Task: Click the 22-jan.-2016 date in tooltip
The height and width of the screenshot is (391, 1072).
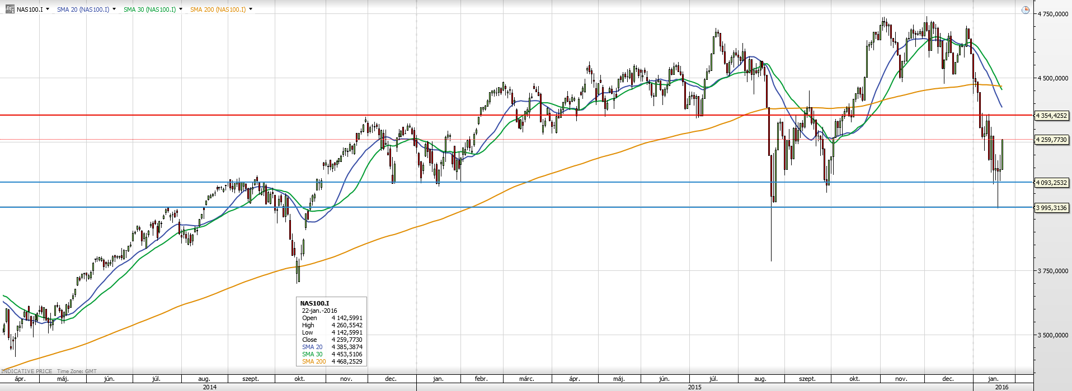Action: coord(319,311)
